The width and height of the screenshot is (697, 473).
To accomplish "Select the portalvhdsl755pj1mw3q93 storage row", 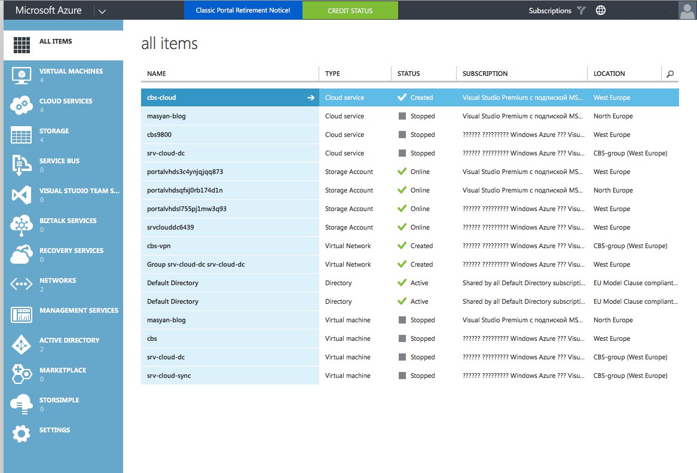I will click(x=410, y=209).
